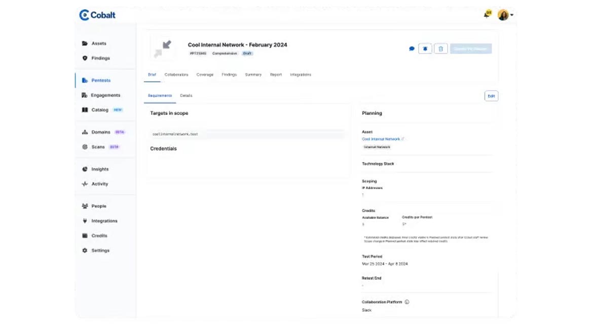Open the Settings gear in sidebar
The image size is (593, 333).
[x=85, y=251]
